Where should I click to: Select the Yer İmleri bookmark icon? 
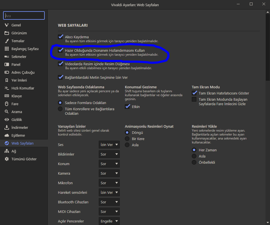pos(6,80)
